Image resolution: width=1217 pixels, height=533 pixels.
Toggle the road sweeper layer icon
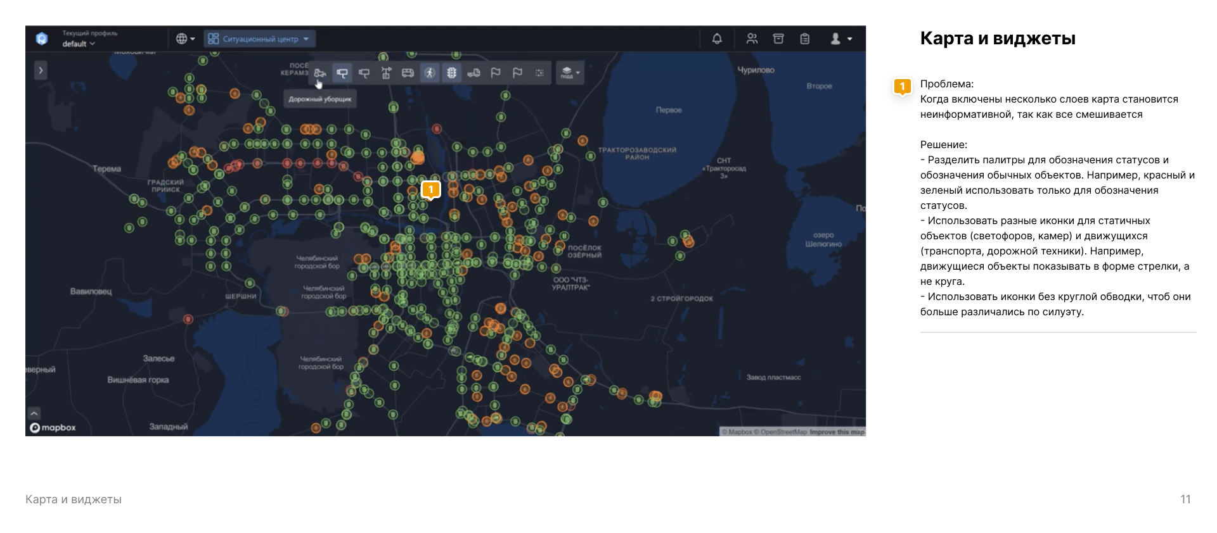[319, 73]
